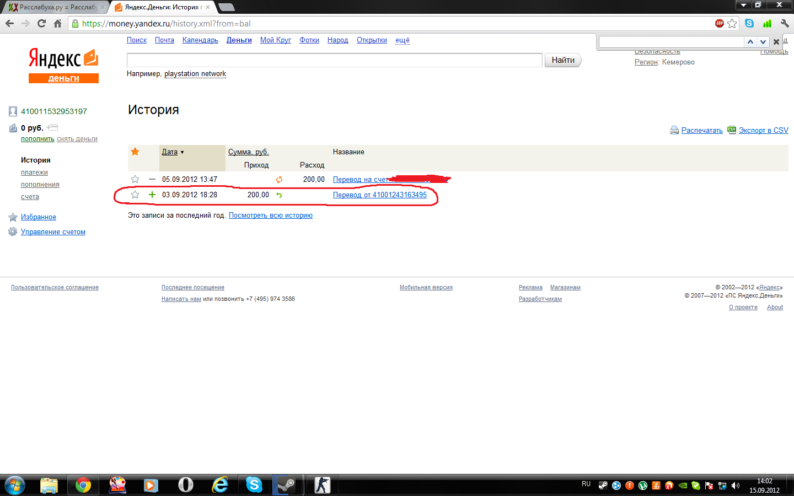Click the RU language indicator in the tray

[586, 484]
